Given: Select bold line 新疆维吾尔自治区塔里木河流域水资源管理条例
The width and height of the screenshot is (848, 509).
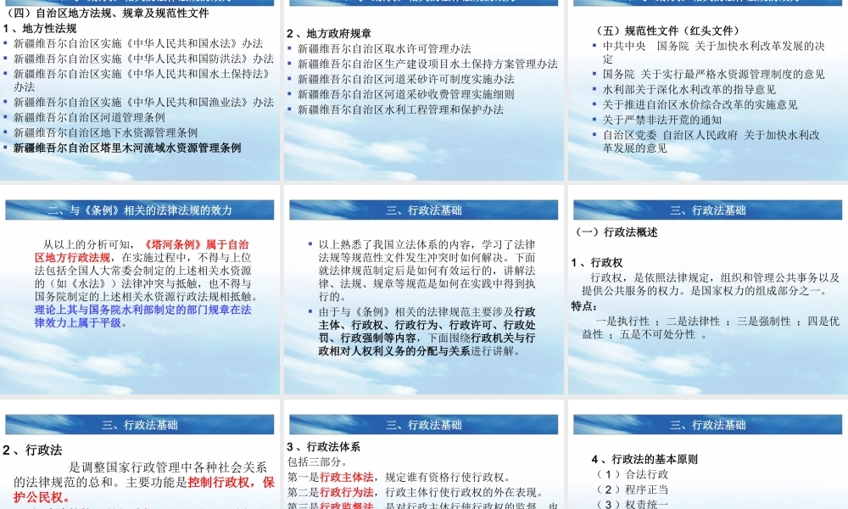Looking at the screenshot, I should click(127, 148).
